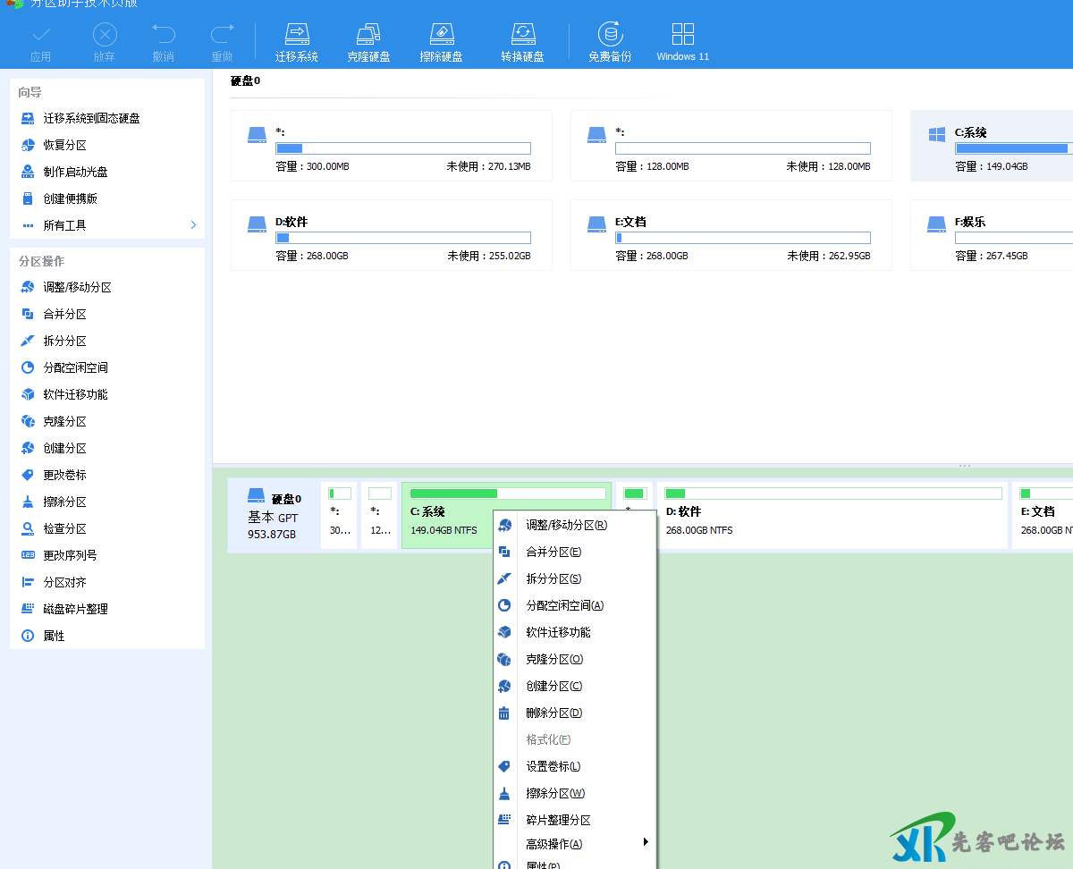This screenshot has width=1073, height=869.
Task: Expand the 高级操作 submenu arrow
Action: click(x=645, y=842)
